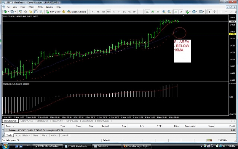The width and height of the screenshot is (238, 149).
Task: Click the Zoom In magnifier
Action: tap(164, 12)
